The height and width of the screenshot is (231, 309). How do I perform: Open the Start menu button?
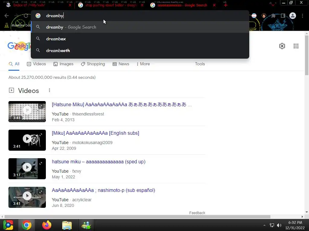pos(8,225)
